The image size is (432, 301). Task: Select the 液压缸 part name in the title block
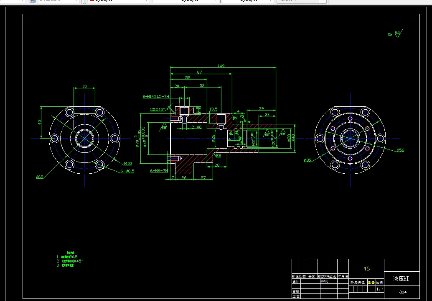pos(401,279)
